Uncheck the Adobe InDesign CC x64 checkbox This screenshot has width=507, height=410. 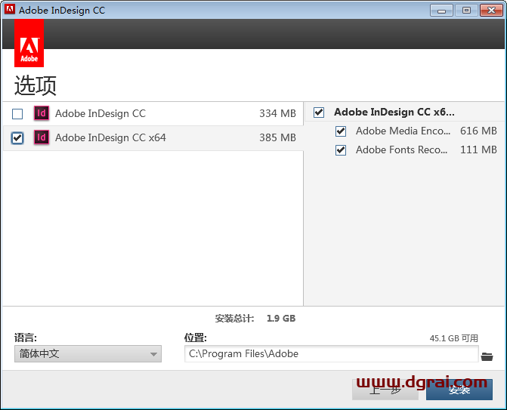tap(17, 138)
